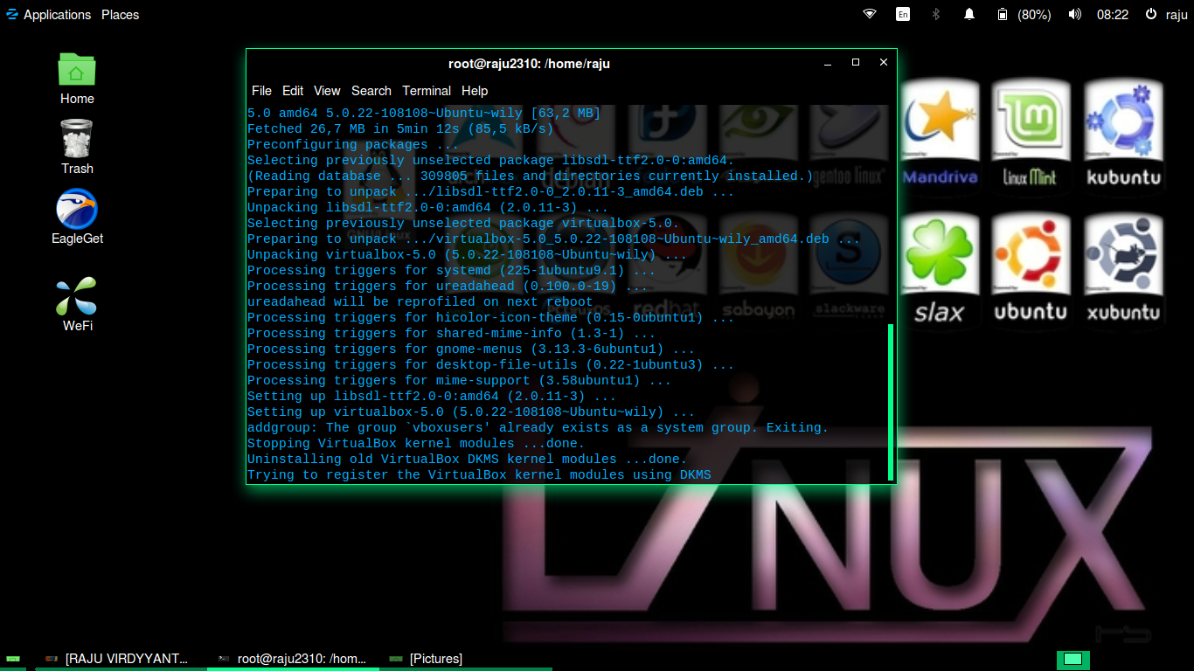Switch to root@raju2310 taskbar window
This screenshot has height=671, width=1194.
(x=293, y=659)
